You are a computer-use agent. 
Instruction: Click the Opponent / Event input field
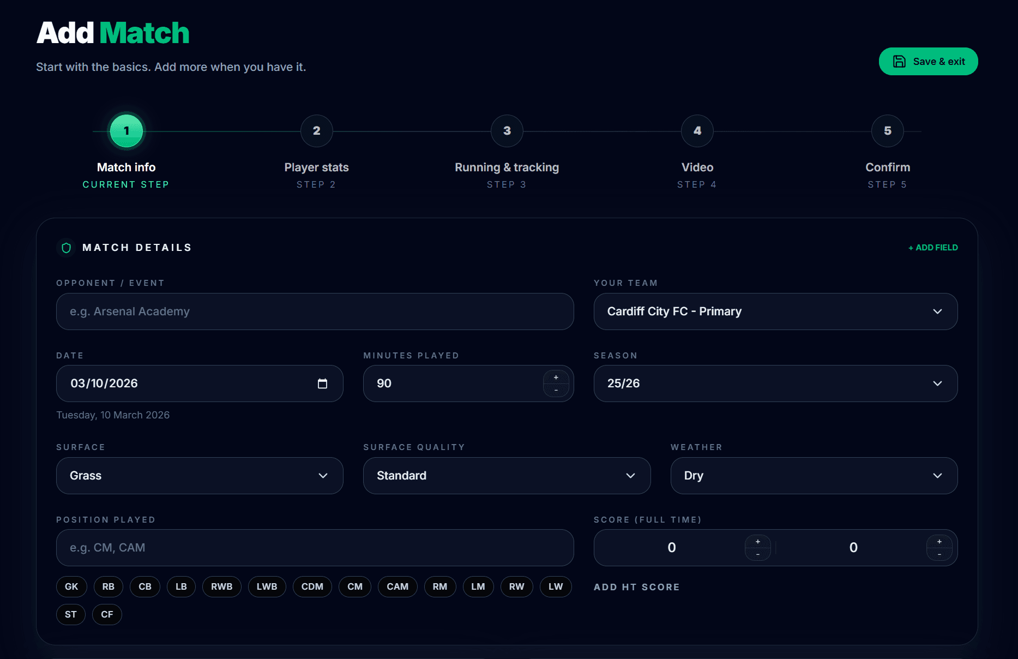click(x=315, y=311)
